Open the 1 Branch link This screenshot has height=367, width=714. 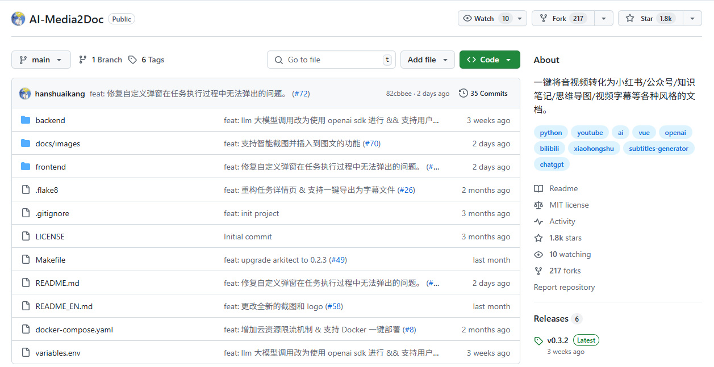(101, 60)
